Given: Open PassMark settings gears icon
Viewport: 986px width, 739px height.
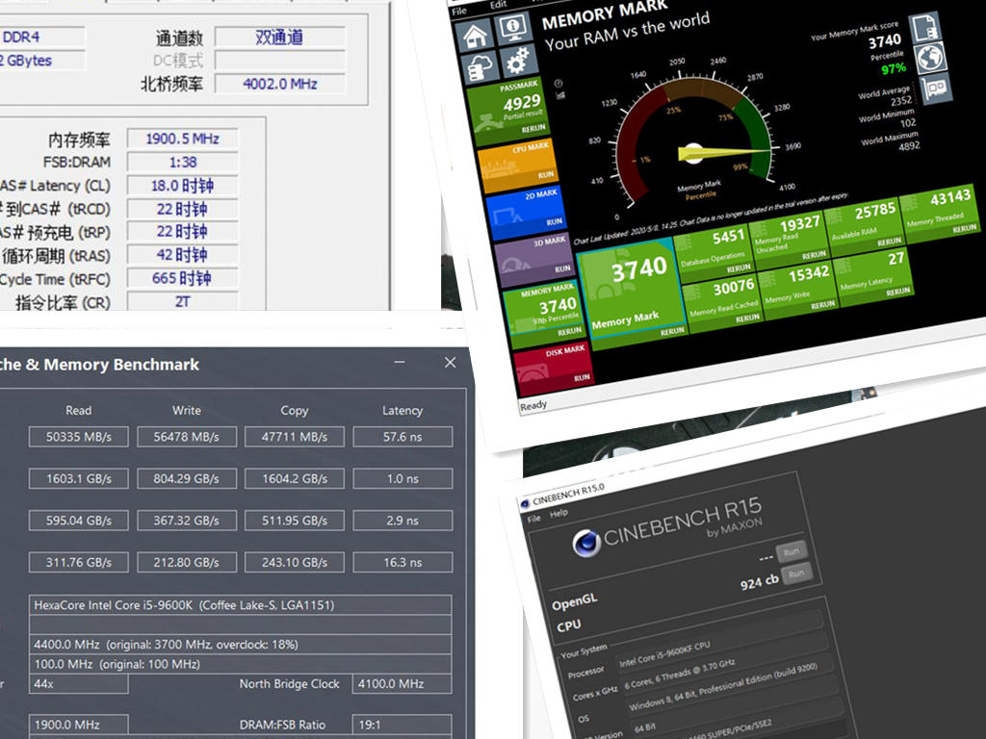Looking at the screenshot, I should (x=518, y=60).
